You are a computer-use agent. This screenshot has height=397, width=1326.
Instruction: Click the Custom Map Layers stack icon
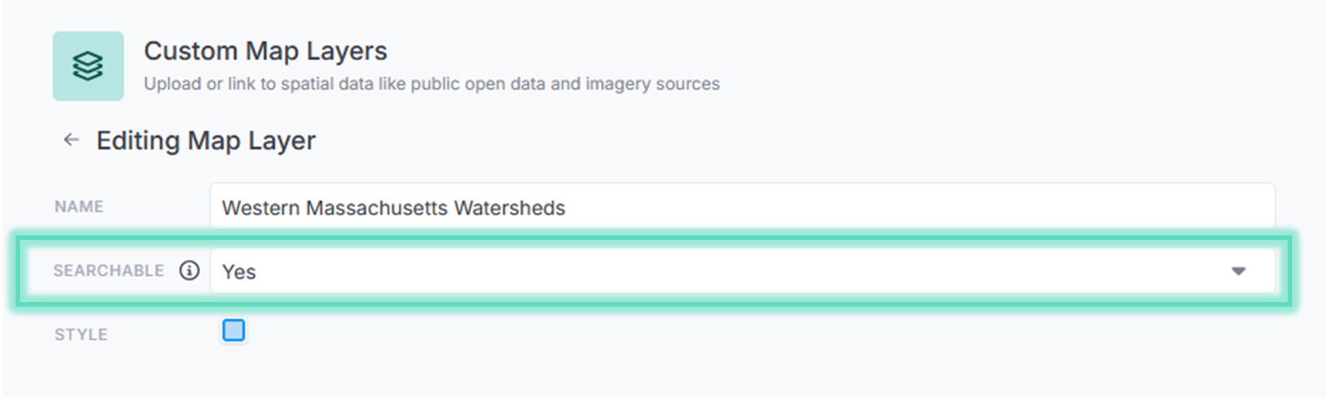click(x=88, y=66)
